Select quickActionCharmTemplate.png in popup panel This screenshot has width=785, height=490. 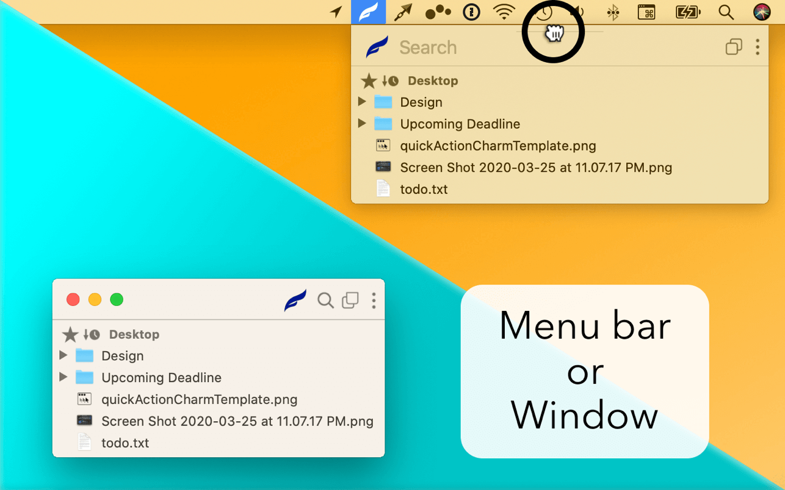(x=497, y=146)
